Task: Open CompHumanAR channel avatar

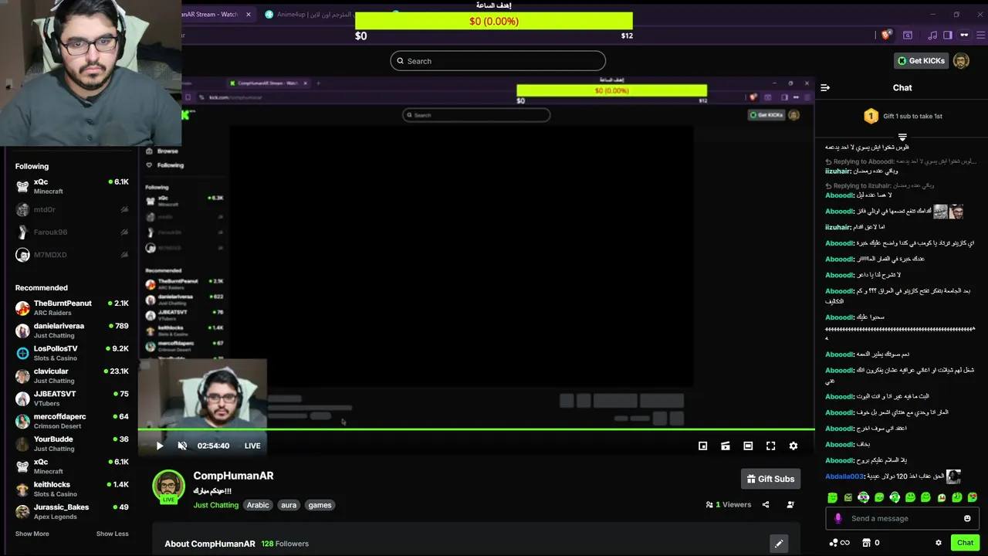Action: click(168, 486)
